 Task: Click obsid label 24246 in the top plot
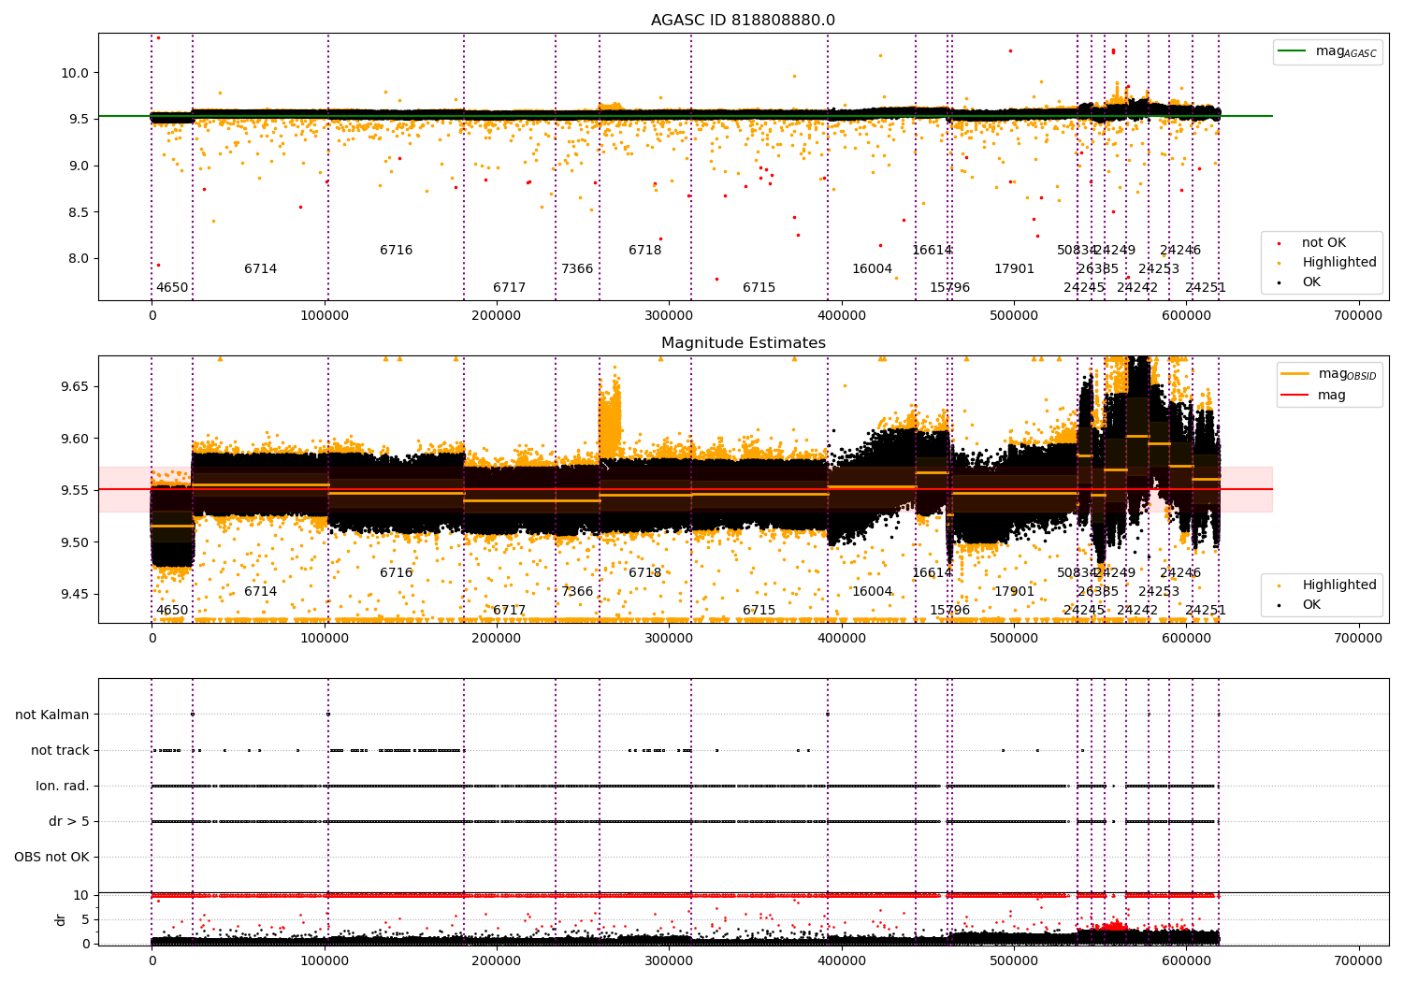pyautogui.click(x=1180, y=251)
